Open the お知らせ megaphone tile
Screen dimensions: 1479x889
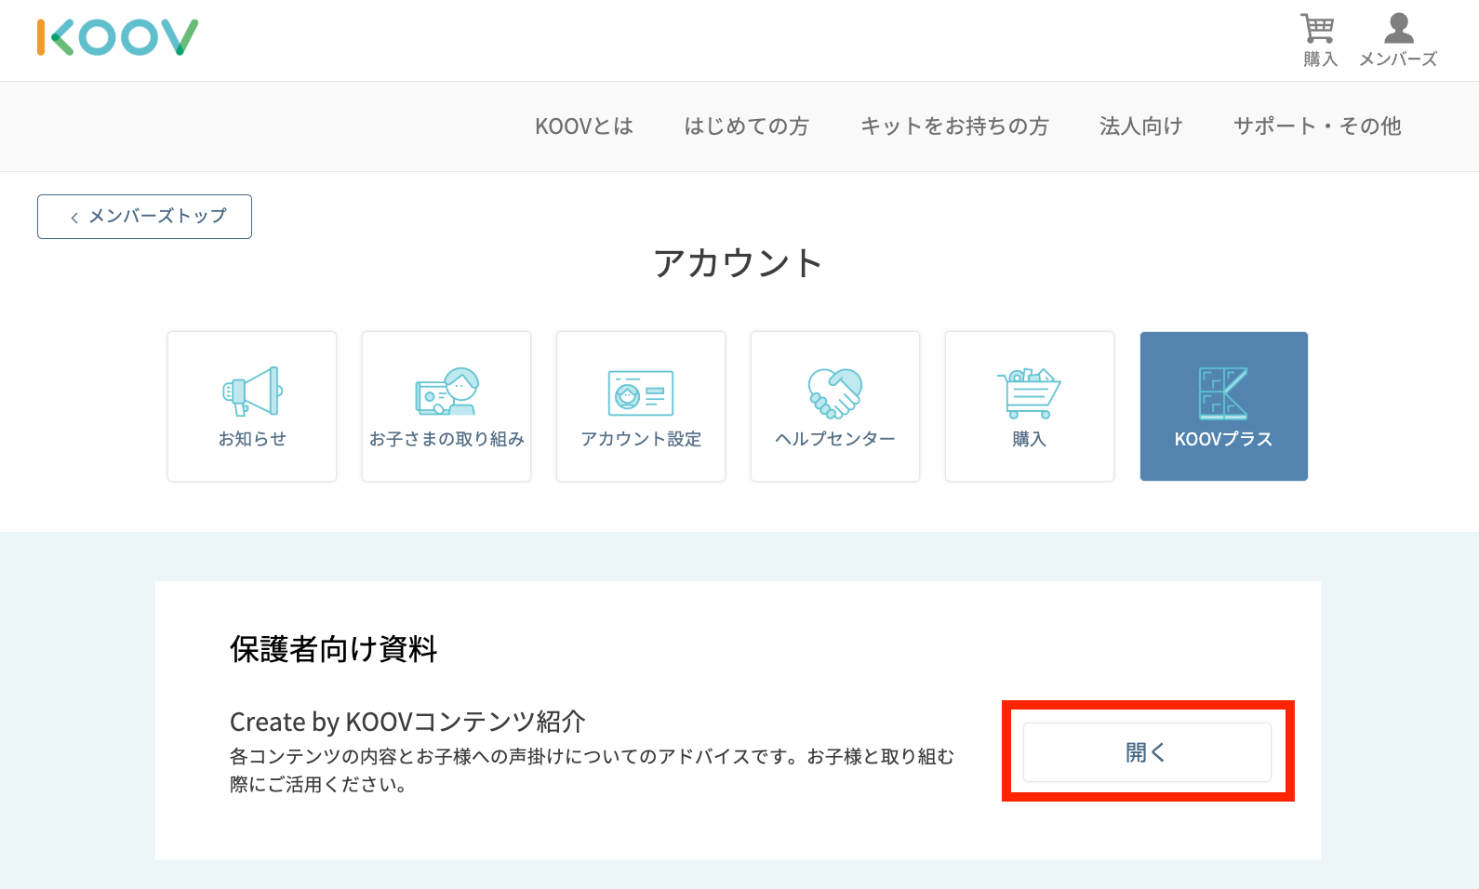tap(252, 406)
